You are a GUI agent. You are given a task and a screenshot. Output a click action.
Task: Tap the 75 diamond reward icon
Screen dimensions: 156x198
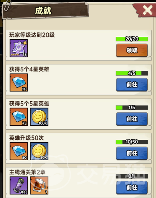click(19, 117)
